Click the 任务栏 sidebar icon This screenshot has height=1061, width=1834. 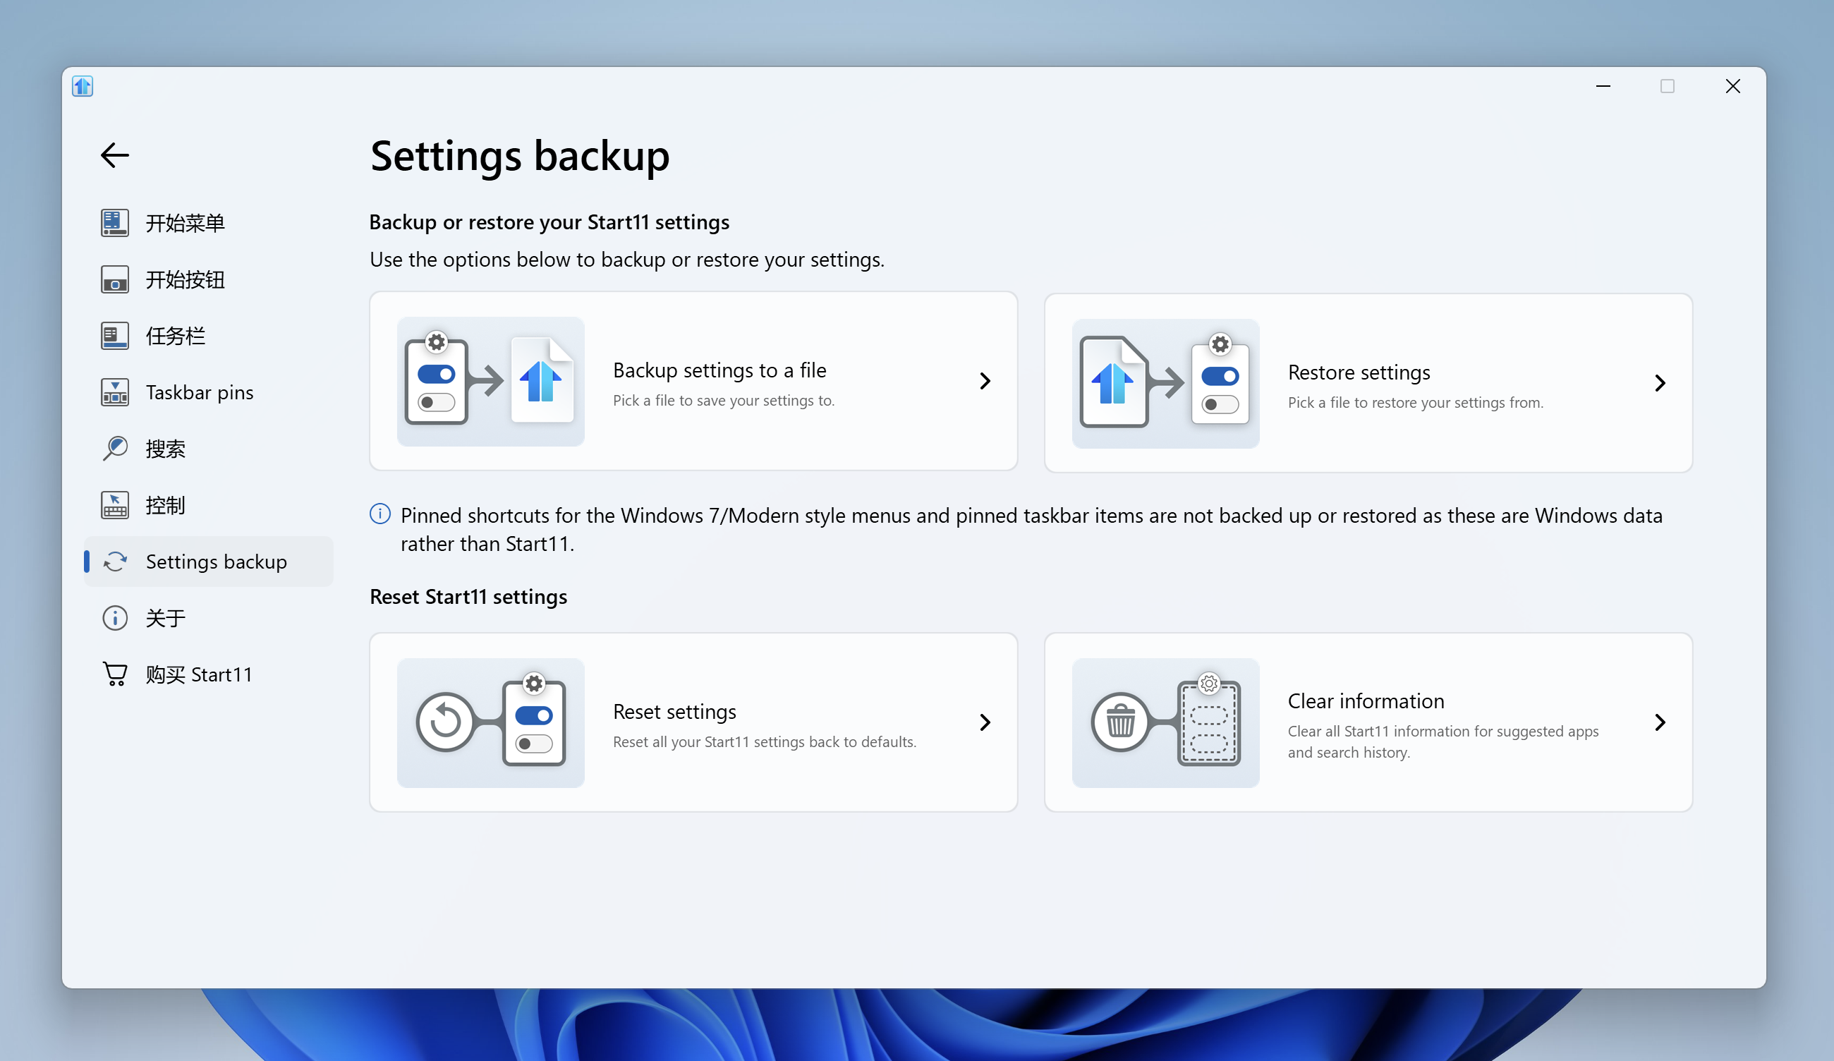click(114, 336)
